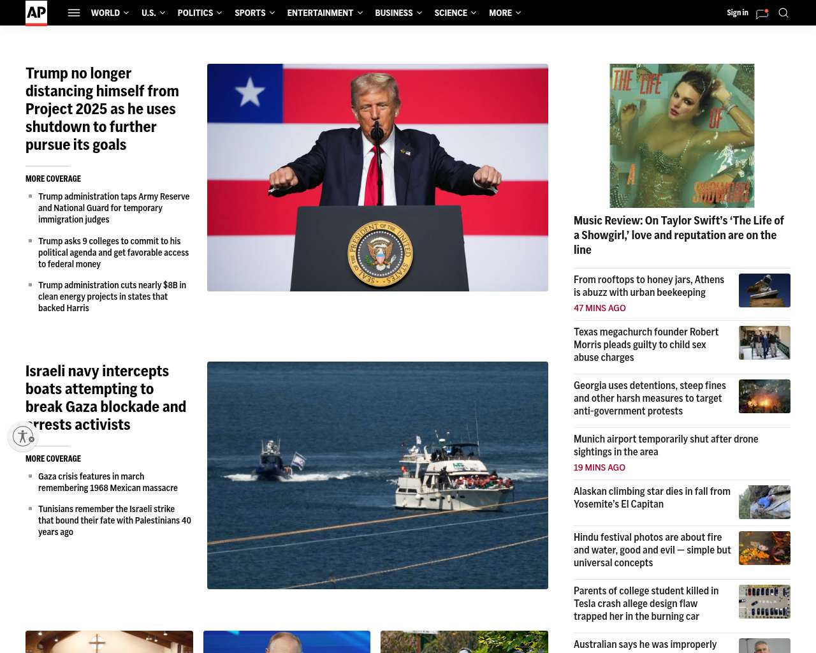816x653 pixels.
Task: Expand the Sports dropdown
Action: click(254, 13)
